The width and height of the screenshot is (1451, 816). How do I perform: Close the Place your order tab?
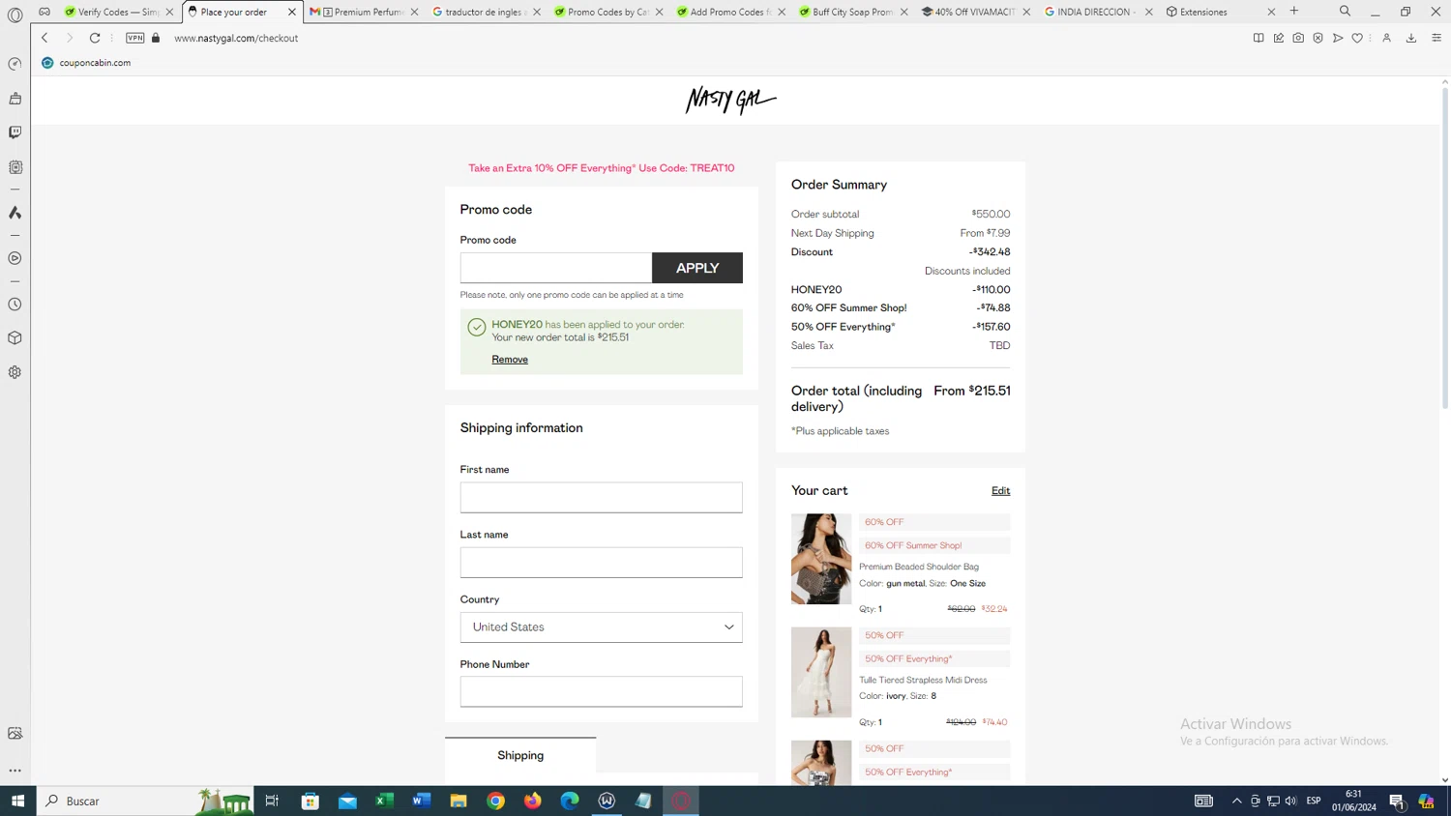point(292,12)
